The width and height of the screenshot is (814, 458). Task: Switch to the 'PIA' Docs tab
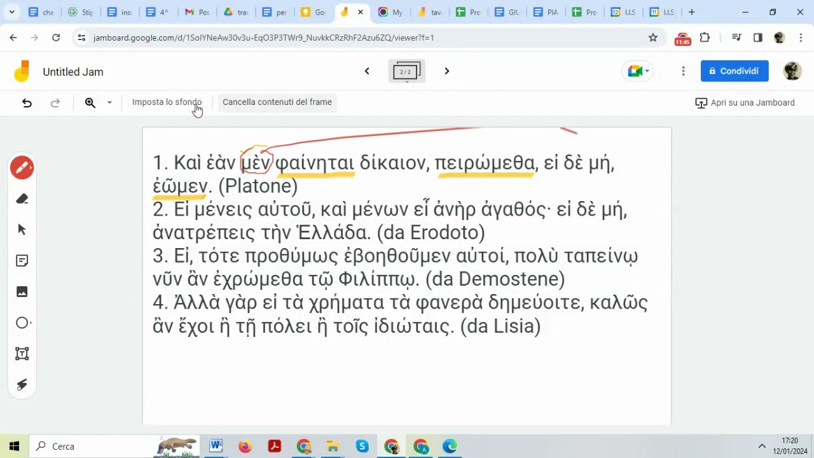(x=546, y=12)
